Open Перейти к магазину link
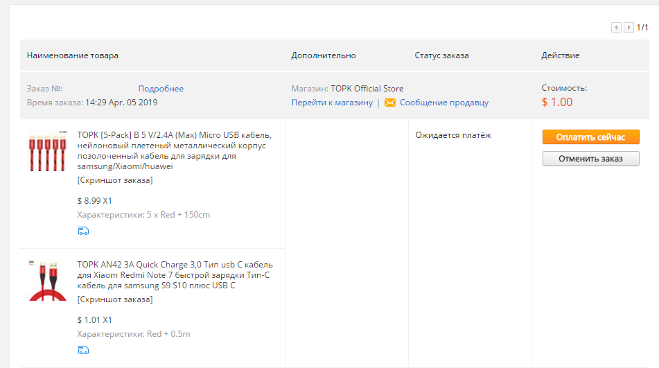 tap(332, 103)
